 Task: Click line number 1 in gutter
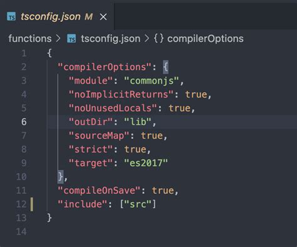coord(24,53)
